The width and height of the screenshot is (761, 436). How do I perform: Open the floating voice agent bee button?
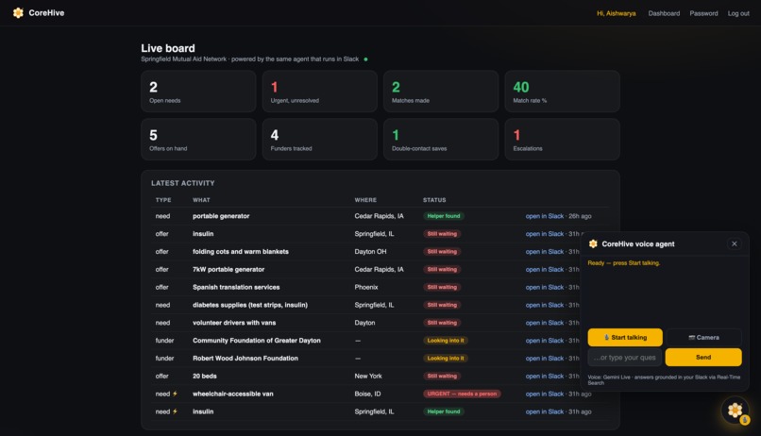click(x=735, y=411)
